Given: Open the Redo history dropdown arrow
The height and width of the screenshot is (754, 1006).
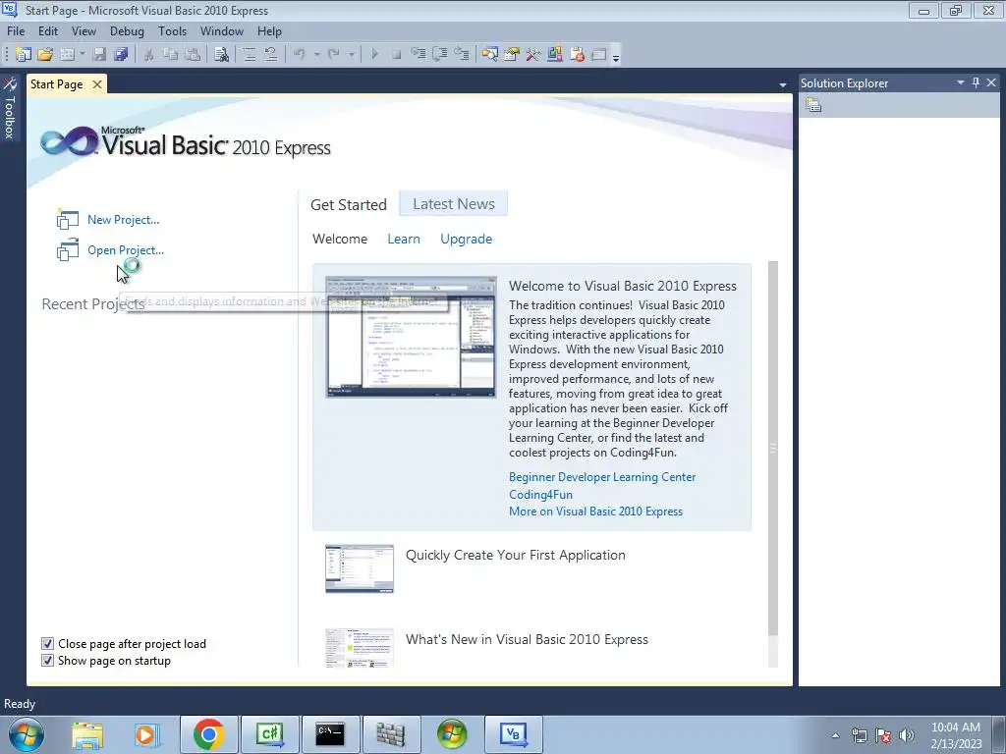Looking at the screenshot, I should [x=351, y=55].
